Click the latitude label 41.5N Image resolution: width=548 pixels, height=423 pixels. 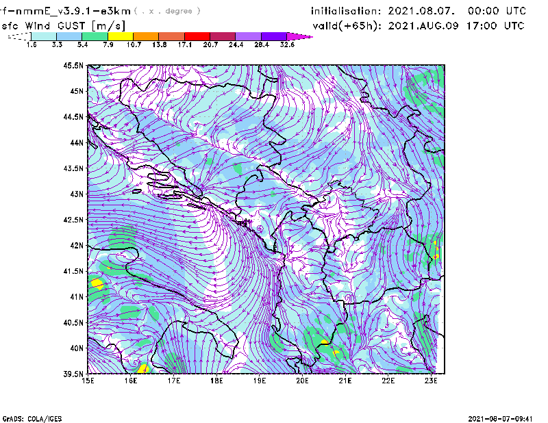point(73,271)
